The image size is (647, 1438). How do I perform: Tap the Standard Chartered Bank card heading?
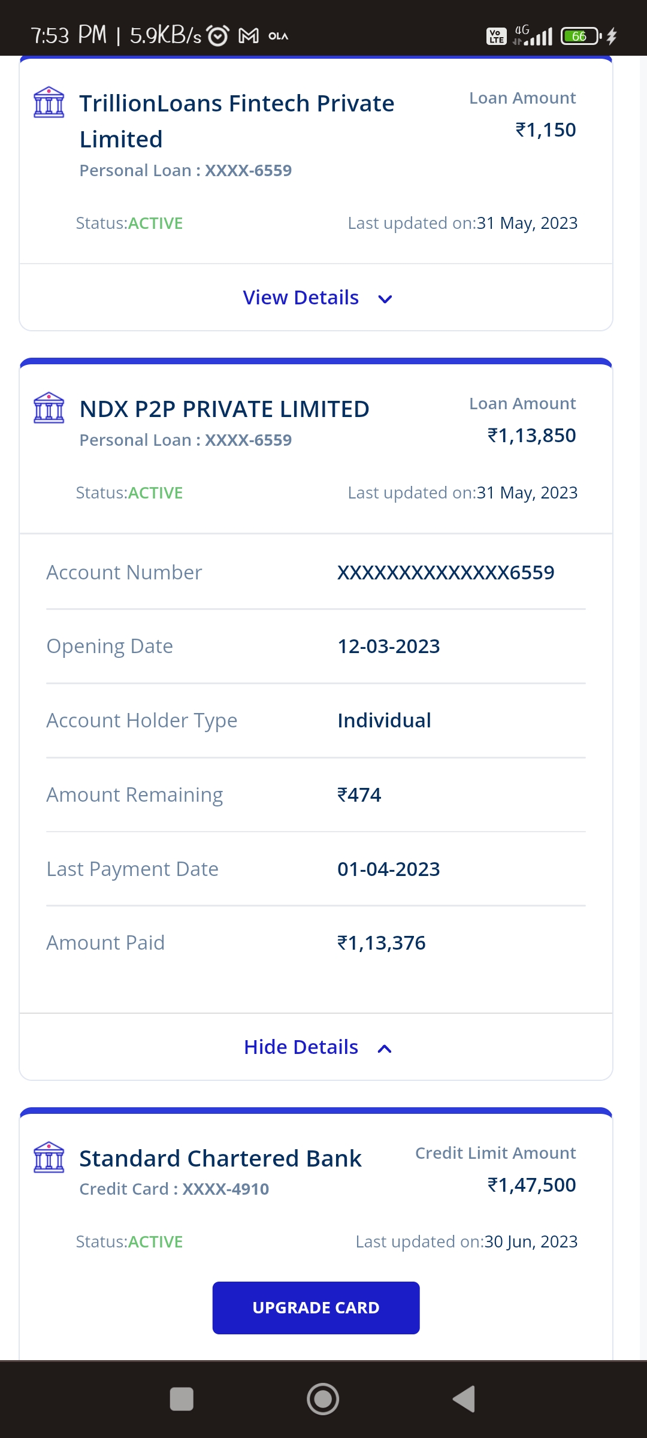[220, 1159]
